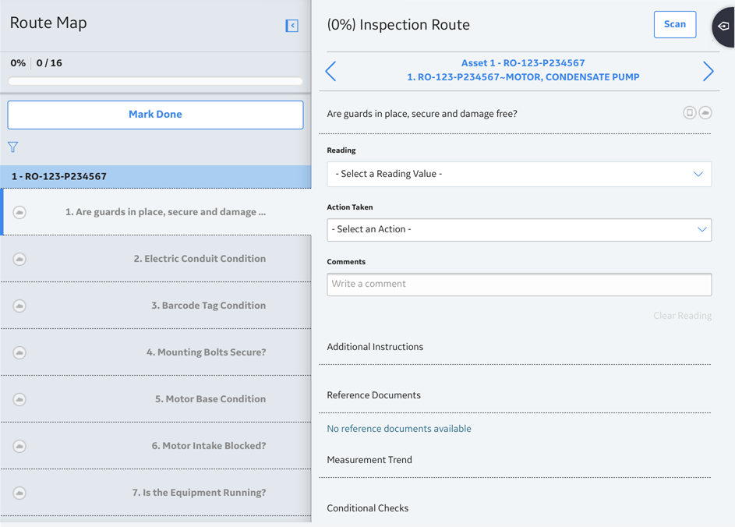Select checkpoint 4. Mounting Bolts Secure?
This screenshot has width=735, height=527.
(x=156, y=352)
